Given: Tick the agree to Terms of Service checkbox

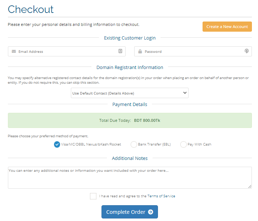Looking at the screenshot, I should (93, 196).
